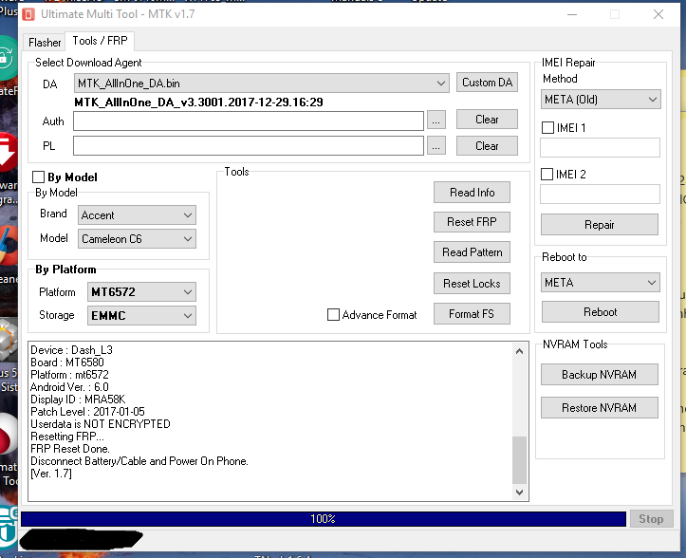686x558 pixels.
Task: Click the '[Ver. 1.7]' log line
Action: [x=51, y=474]
